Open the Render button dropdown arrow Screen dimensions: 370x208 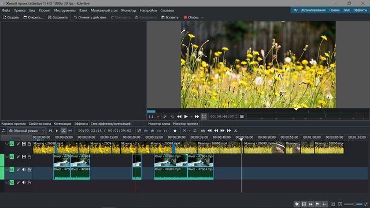click(202, 17)
